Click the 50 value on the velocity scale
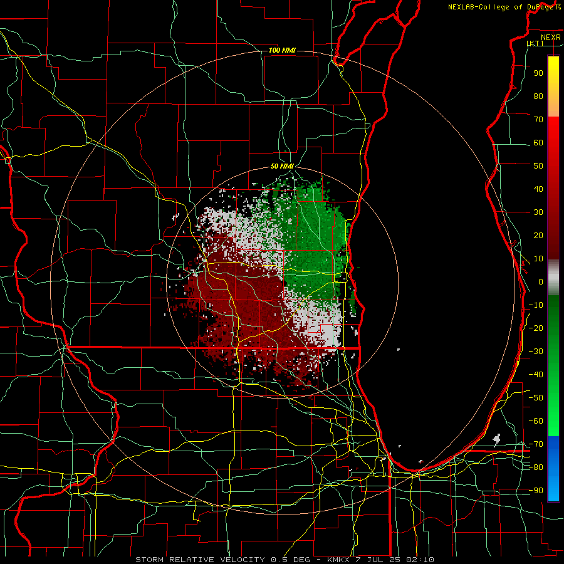 (x=538, y=166)
